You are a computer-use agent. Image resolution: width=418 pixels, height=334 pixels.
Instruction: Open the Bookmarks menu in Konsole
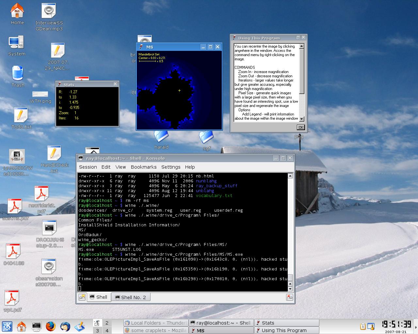(144, 167)
